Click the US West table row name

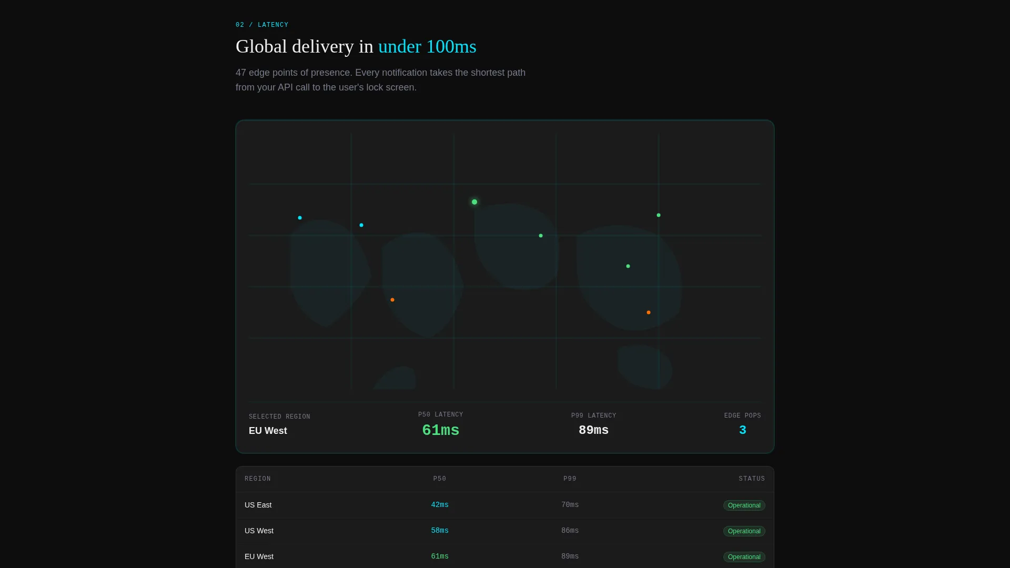pyautogui.click(x=259, y=531)
